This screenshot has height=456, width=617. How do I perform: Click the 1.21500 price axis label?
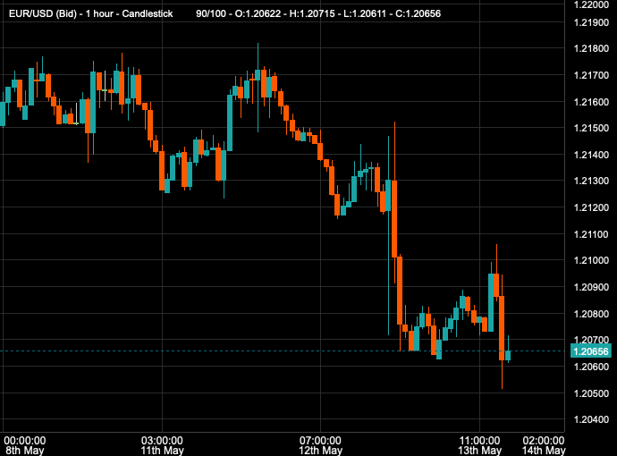pos(591,128)
